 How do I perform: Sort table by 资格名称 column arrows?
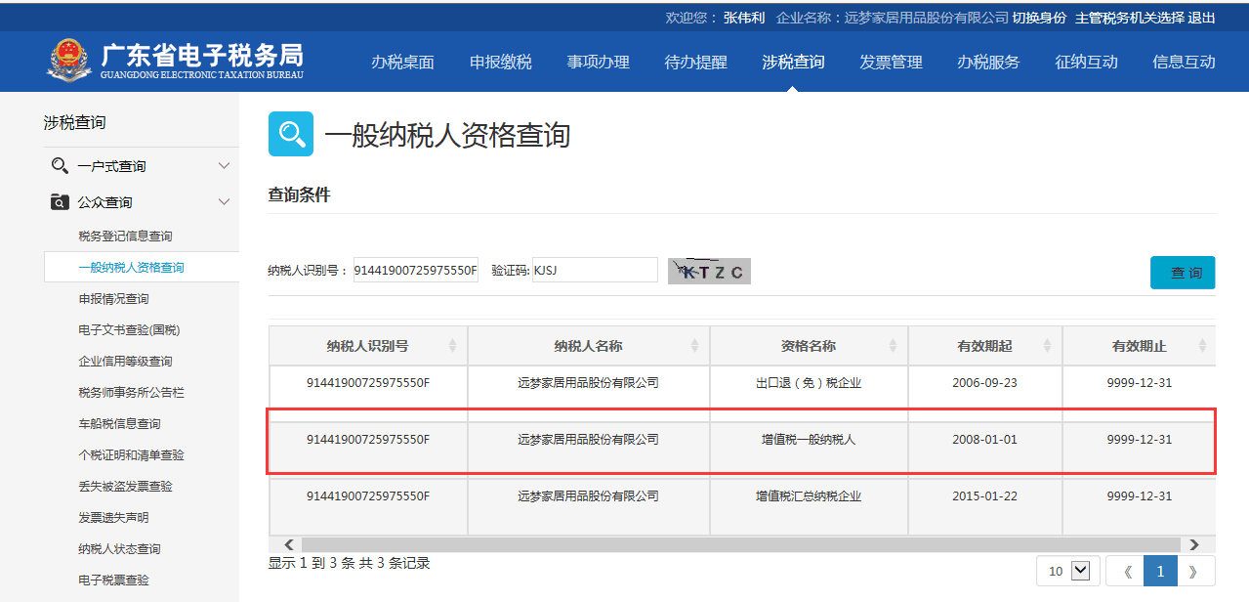tap(893, 346)
